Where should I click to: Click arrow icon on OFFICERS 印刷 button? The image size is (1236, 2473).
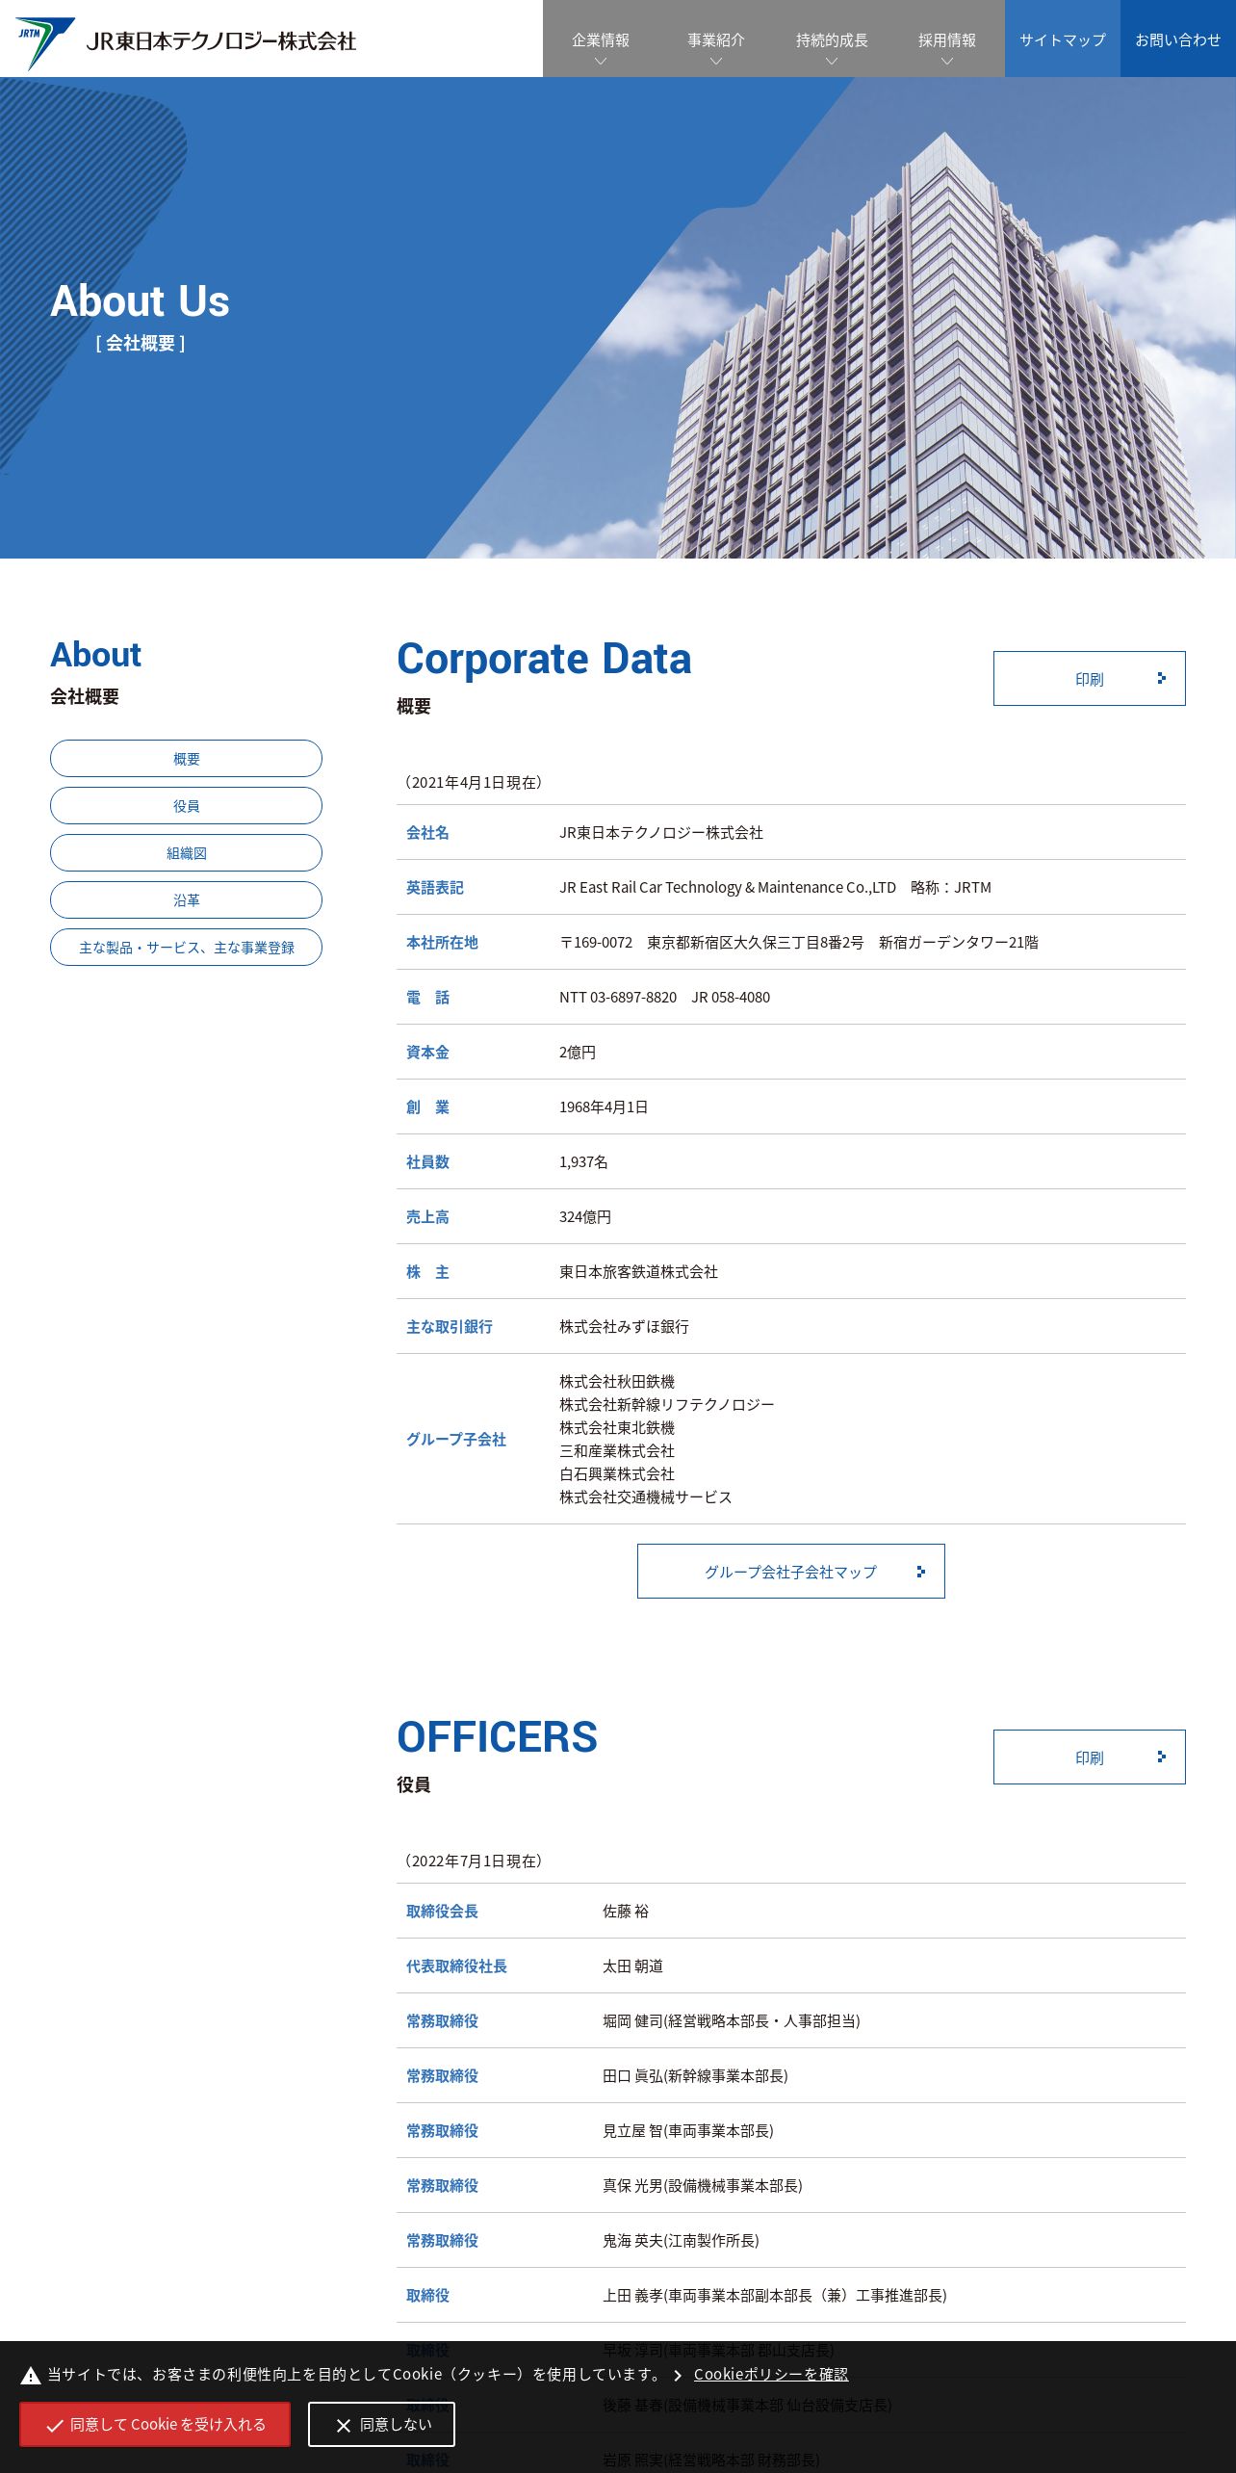click(x=1162, y=1757)
